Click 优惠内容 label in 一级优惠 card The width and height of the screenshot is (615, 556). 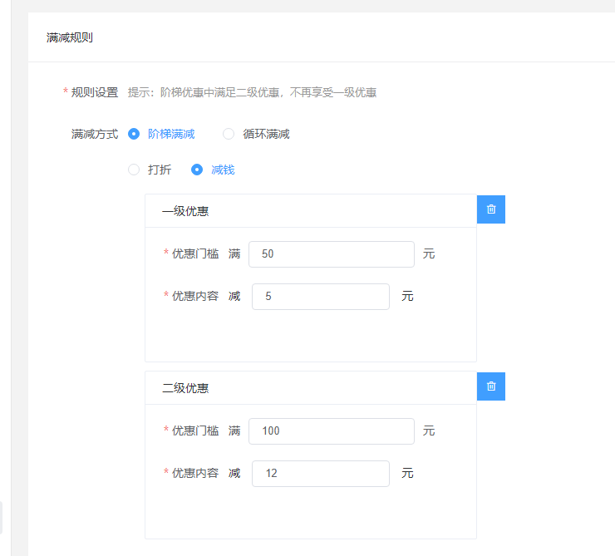(195, 297)
